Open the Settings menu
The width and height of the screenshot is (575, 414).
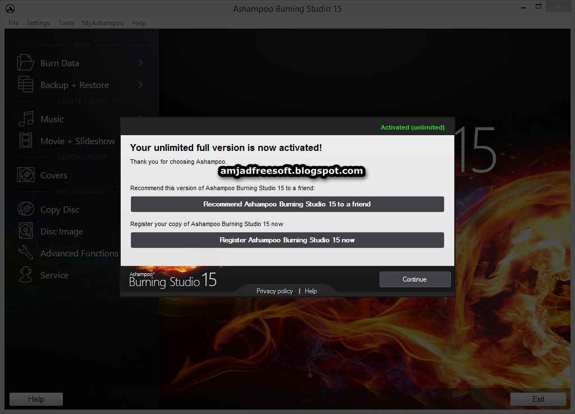point(38,22)
